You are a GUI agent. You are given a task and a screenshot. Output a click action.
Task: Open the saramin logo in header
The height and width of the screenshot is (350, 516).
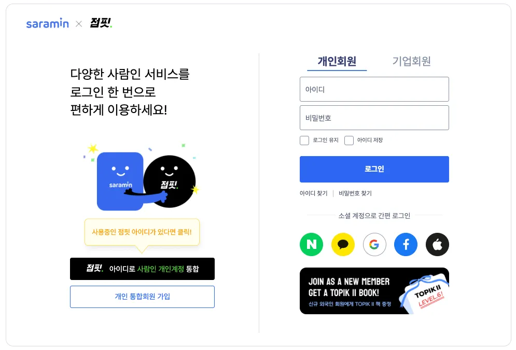tap(47, 24)
